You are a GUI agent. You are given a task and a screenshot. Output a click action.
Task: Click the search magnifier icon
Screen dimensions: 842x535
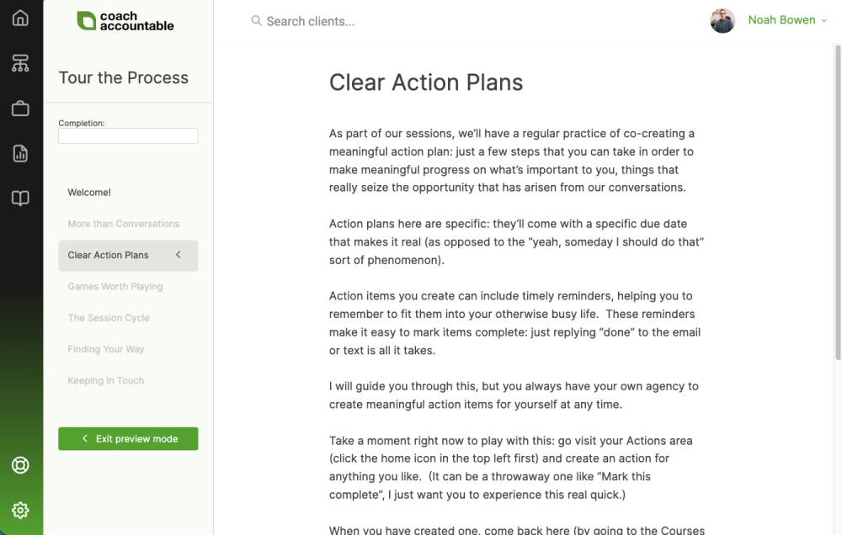[x=256, y=21]
